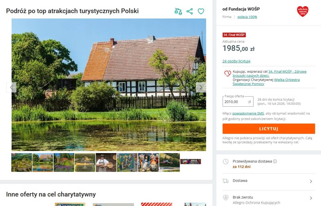
Task: Open Wielka Orkiestra Świątecznej Pomocy link
Action: (x=266, y=82)
